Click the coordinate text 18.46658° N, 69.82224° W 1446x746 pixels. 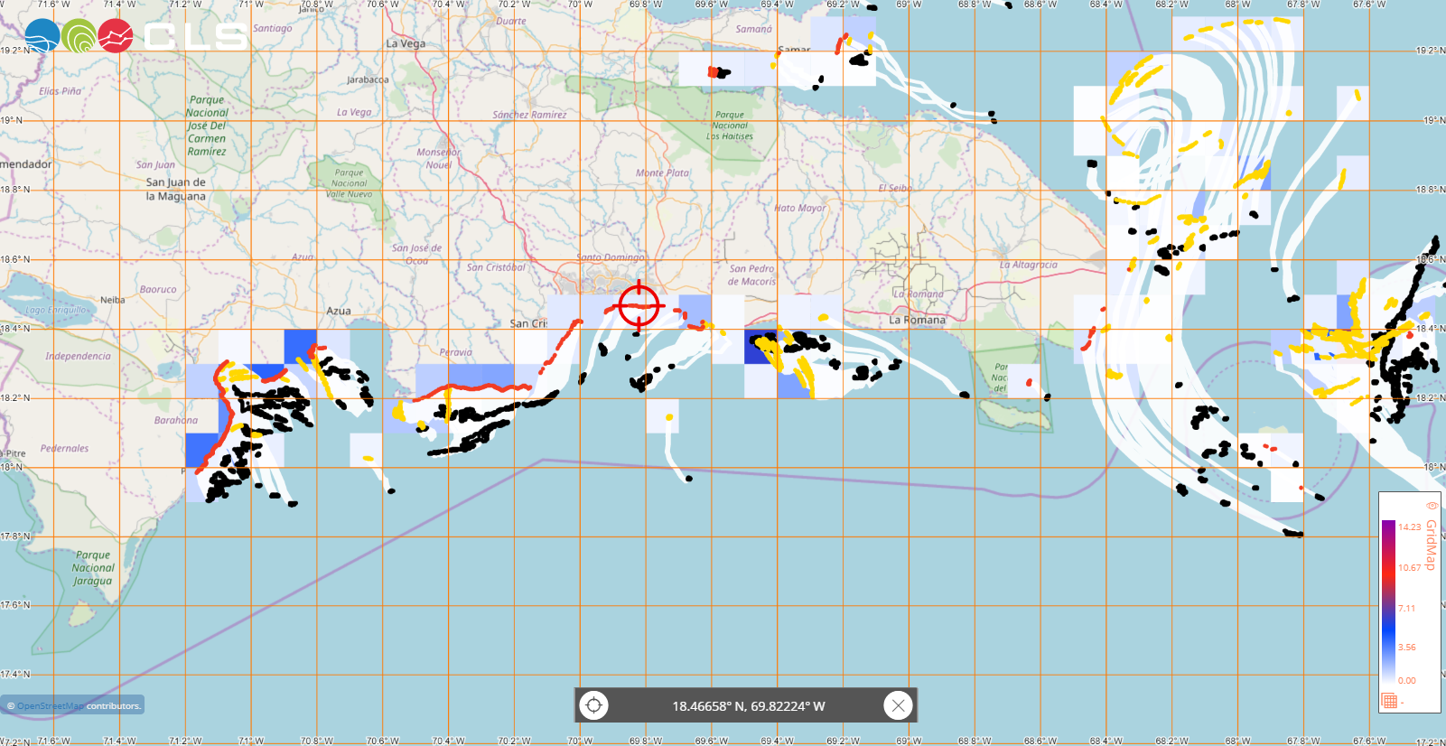pos(749,706)
